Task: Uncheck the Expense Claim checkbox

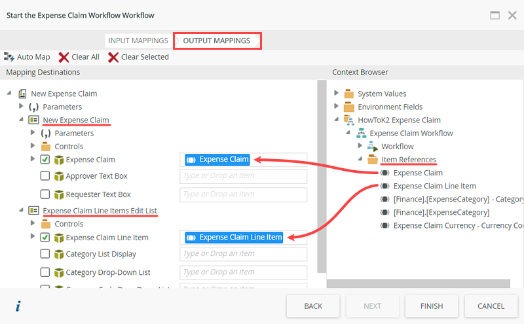Action: click(x=45, y=159)
